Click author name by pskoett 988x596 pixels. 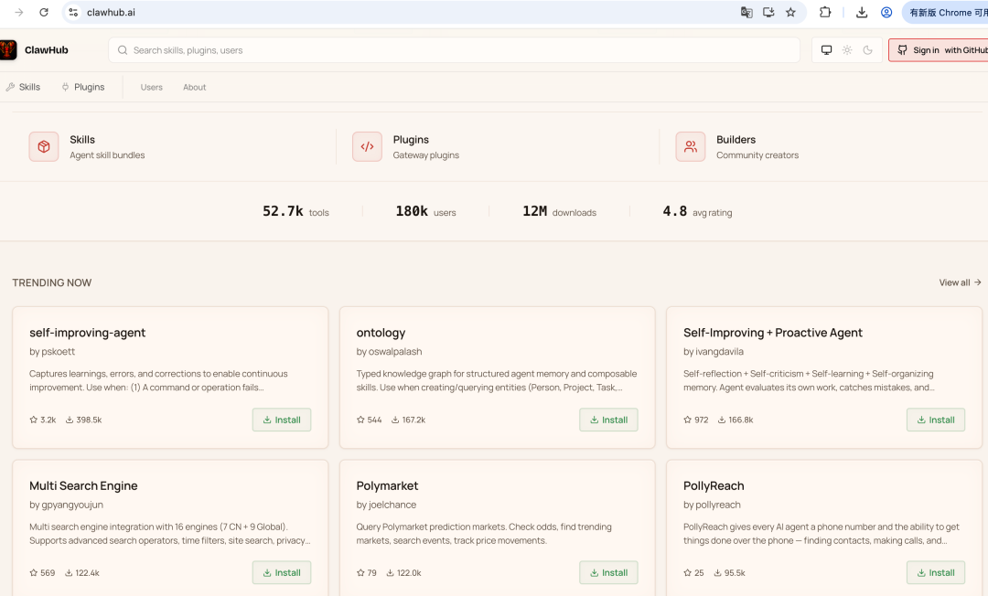[52, 352]
